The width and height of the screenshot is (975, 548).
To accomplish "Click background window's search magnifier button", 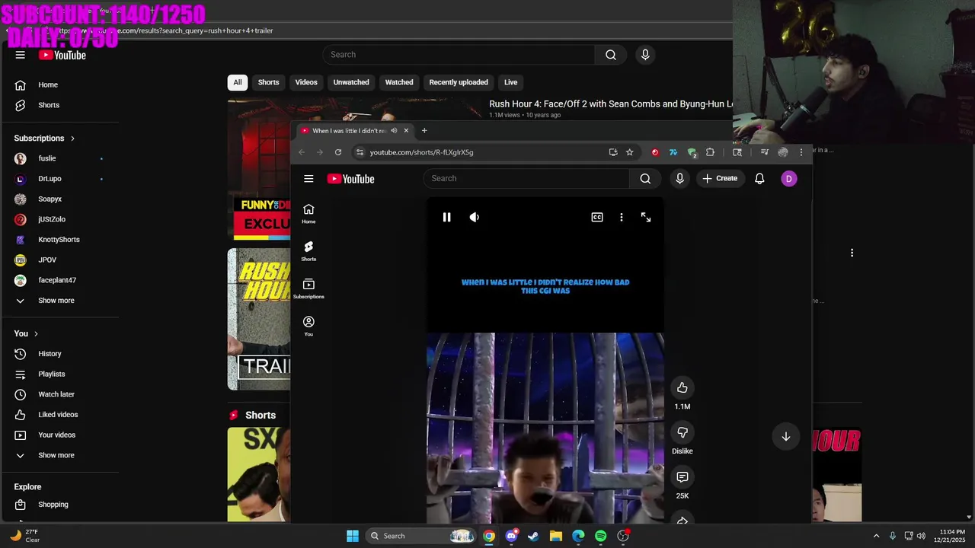I will coord(611,55).
